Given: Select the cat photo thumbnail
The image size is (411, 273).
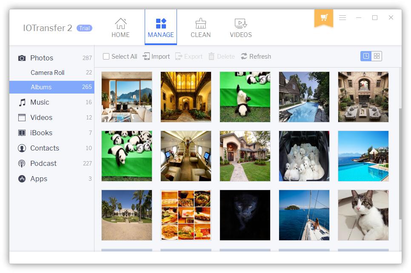Looking at the screenshot, I should click(363, 215).
